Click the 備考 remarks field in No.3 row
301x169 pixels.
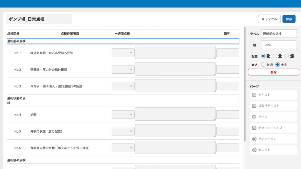(x=228, y=86)
